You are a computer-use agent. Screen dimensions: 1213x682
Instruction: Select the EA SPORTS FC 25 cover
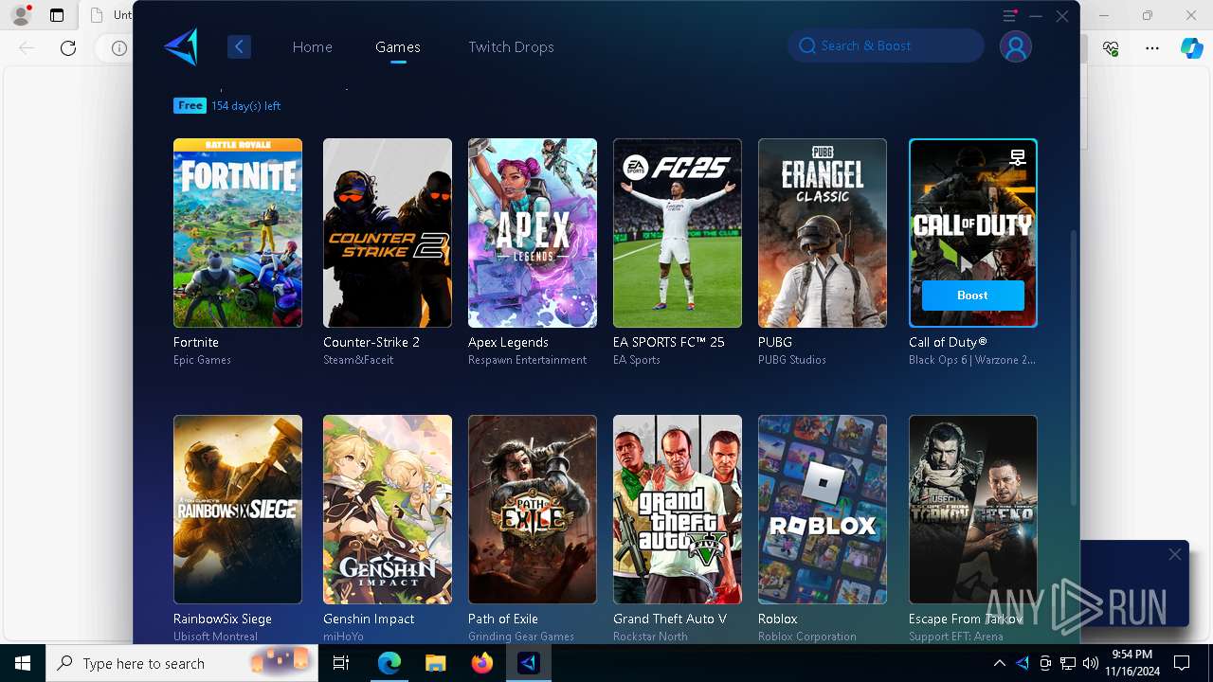pos(678,233)
